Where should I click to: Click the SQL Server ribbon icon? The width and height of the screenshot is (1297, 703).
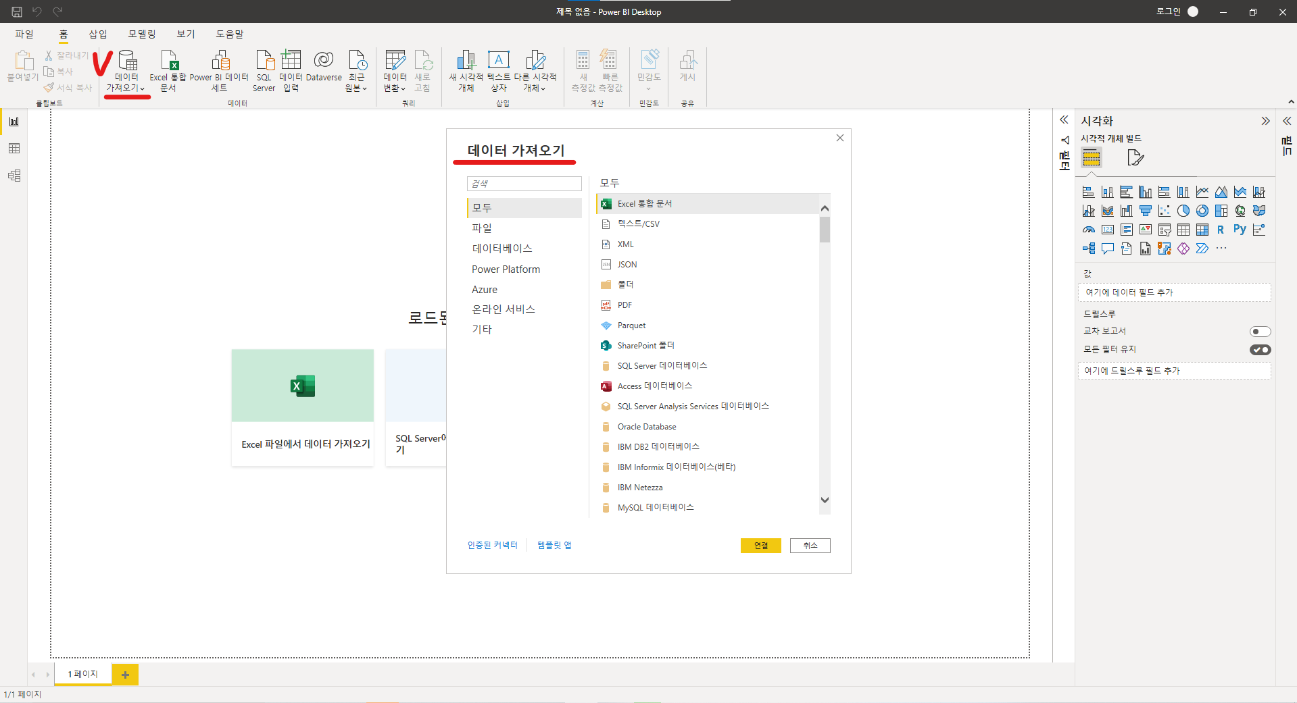tap(264, 71)
